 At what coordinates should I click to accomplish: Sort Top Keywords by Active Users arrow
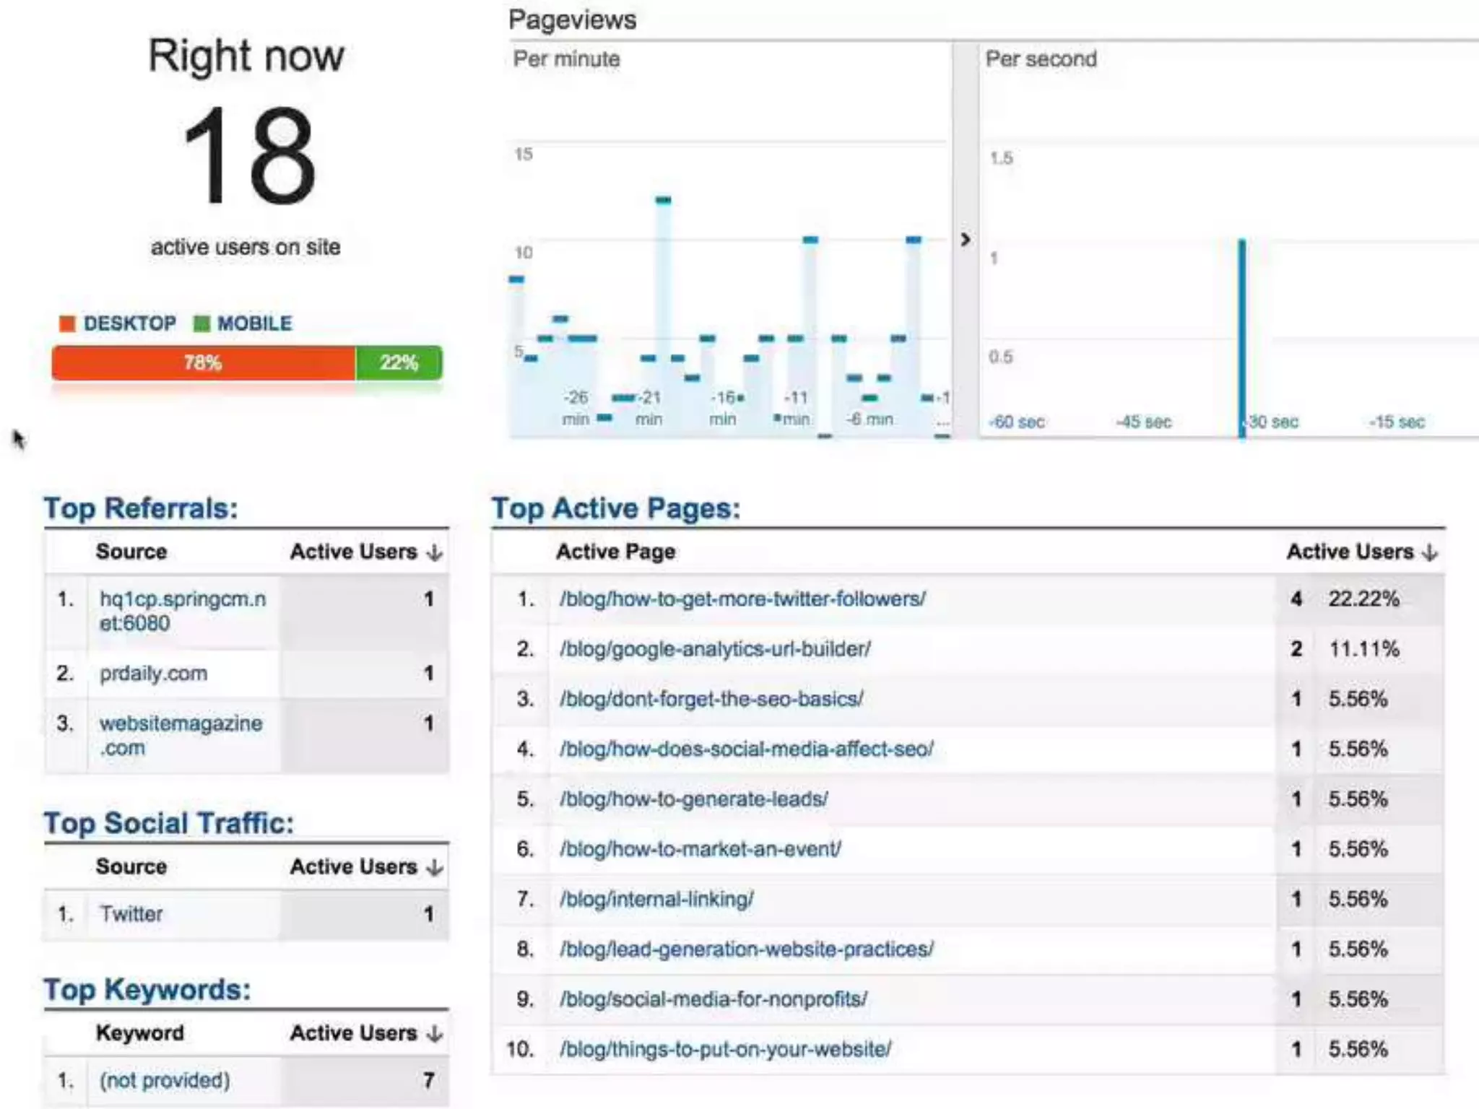pyautogui.click(x=434, y=1034)
